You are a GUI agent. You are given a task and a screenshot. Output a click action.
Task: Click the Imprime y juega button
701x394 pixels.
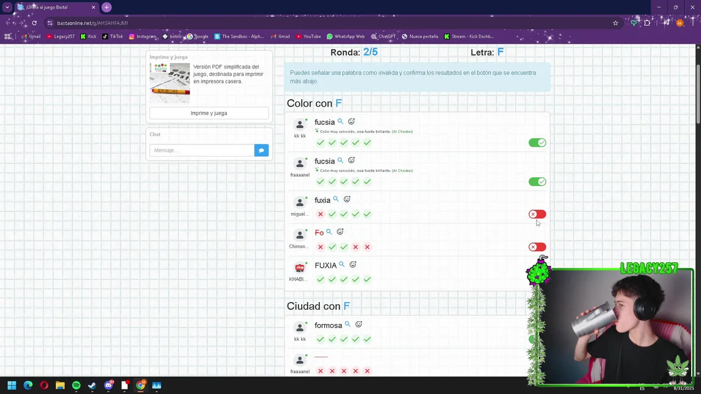(x=209, y=113)
